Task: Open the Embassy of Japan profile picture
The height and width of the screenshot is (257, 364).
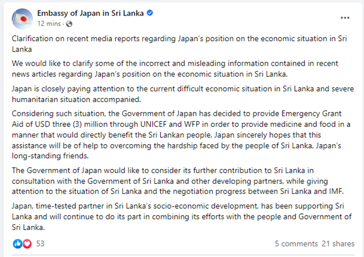Action: tap(22, 19)
